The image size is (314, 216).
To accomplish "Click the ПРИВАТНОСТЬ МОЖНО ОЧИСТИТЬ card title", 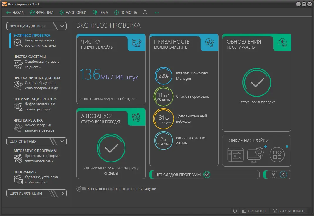I will click(172, 44).
